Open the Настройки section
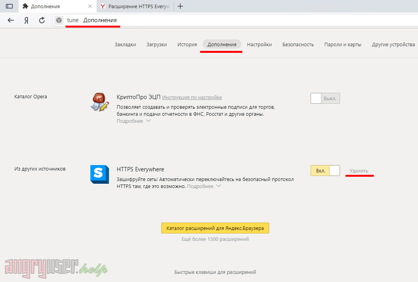This screenshot has width=418, height=282. pyautogui.click(x=259, y=45)
